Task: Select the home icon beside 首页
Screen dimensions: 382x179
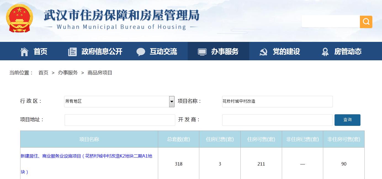Action: 24,51
